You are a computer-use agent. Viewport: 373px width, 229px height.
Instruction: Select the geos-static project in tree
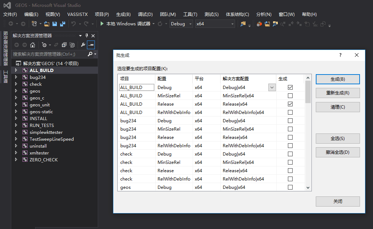click(41, 112)
